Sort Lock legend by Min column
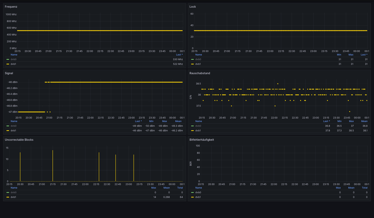This screenshot has width=374, height=218. click(x=340, y=55)
